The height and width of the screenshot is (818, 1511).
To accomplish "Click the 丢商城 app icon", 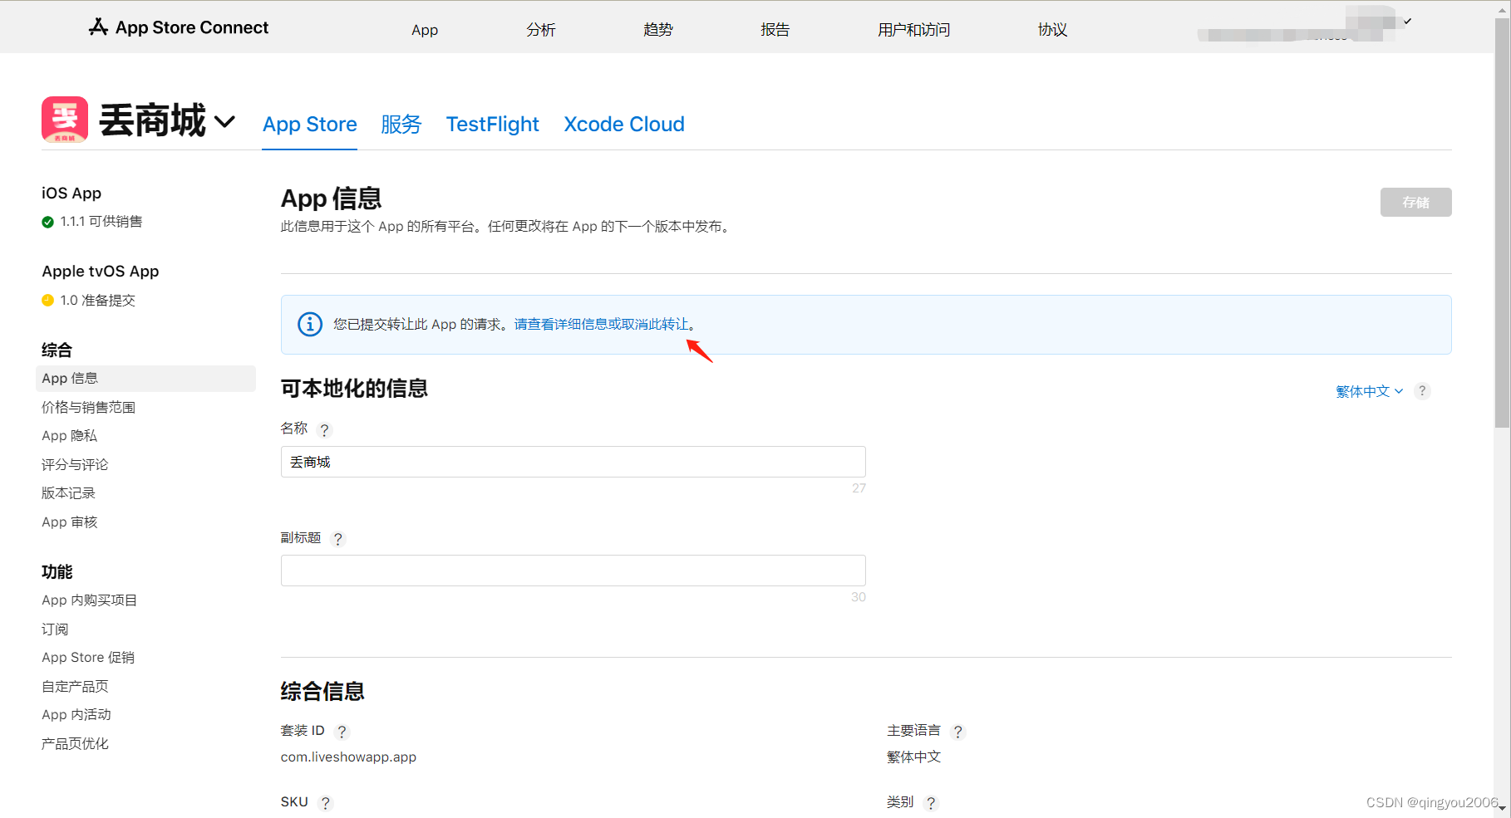I will coord(65,120).
